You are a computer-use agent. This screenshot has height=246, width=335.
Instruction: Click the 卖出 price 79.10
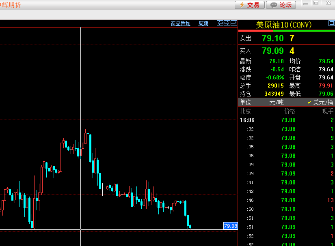coord(273,39)
